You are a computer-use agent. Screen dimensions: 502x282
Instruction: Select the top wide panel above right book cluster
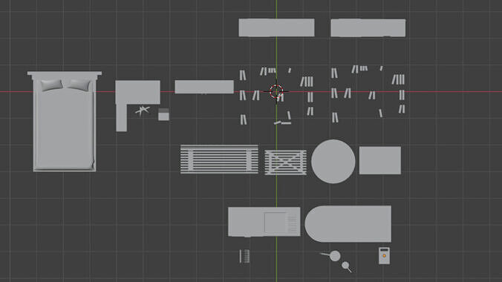(368, 28)
